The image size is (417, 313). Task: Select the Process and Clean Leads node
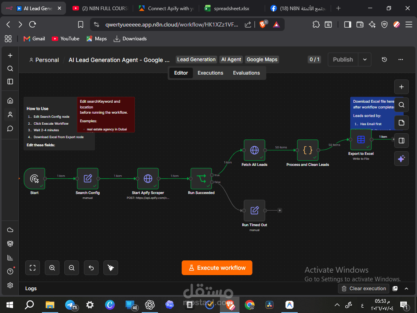click(x=308, y=150)
